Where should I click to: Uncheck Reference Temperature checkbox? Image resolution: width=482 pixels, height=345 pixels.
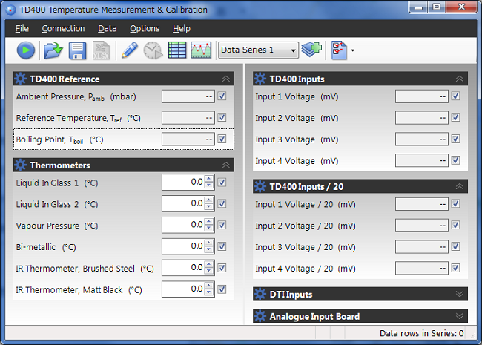click(x=222, y=117)
